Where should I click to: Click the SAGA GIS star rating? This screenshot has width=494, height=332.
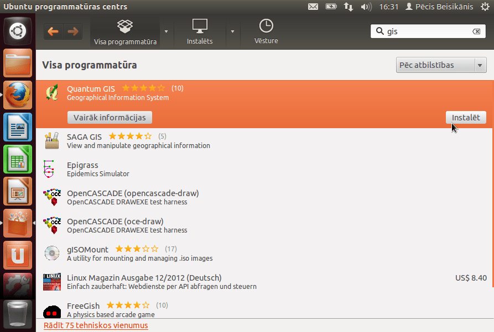click(130, 136)
